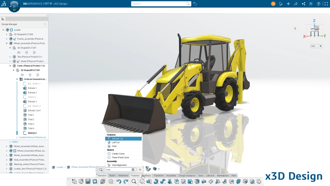Expand Frame_assembly node

(x=7, y=39)
